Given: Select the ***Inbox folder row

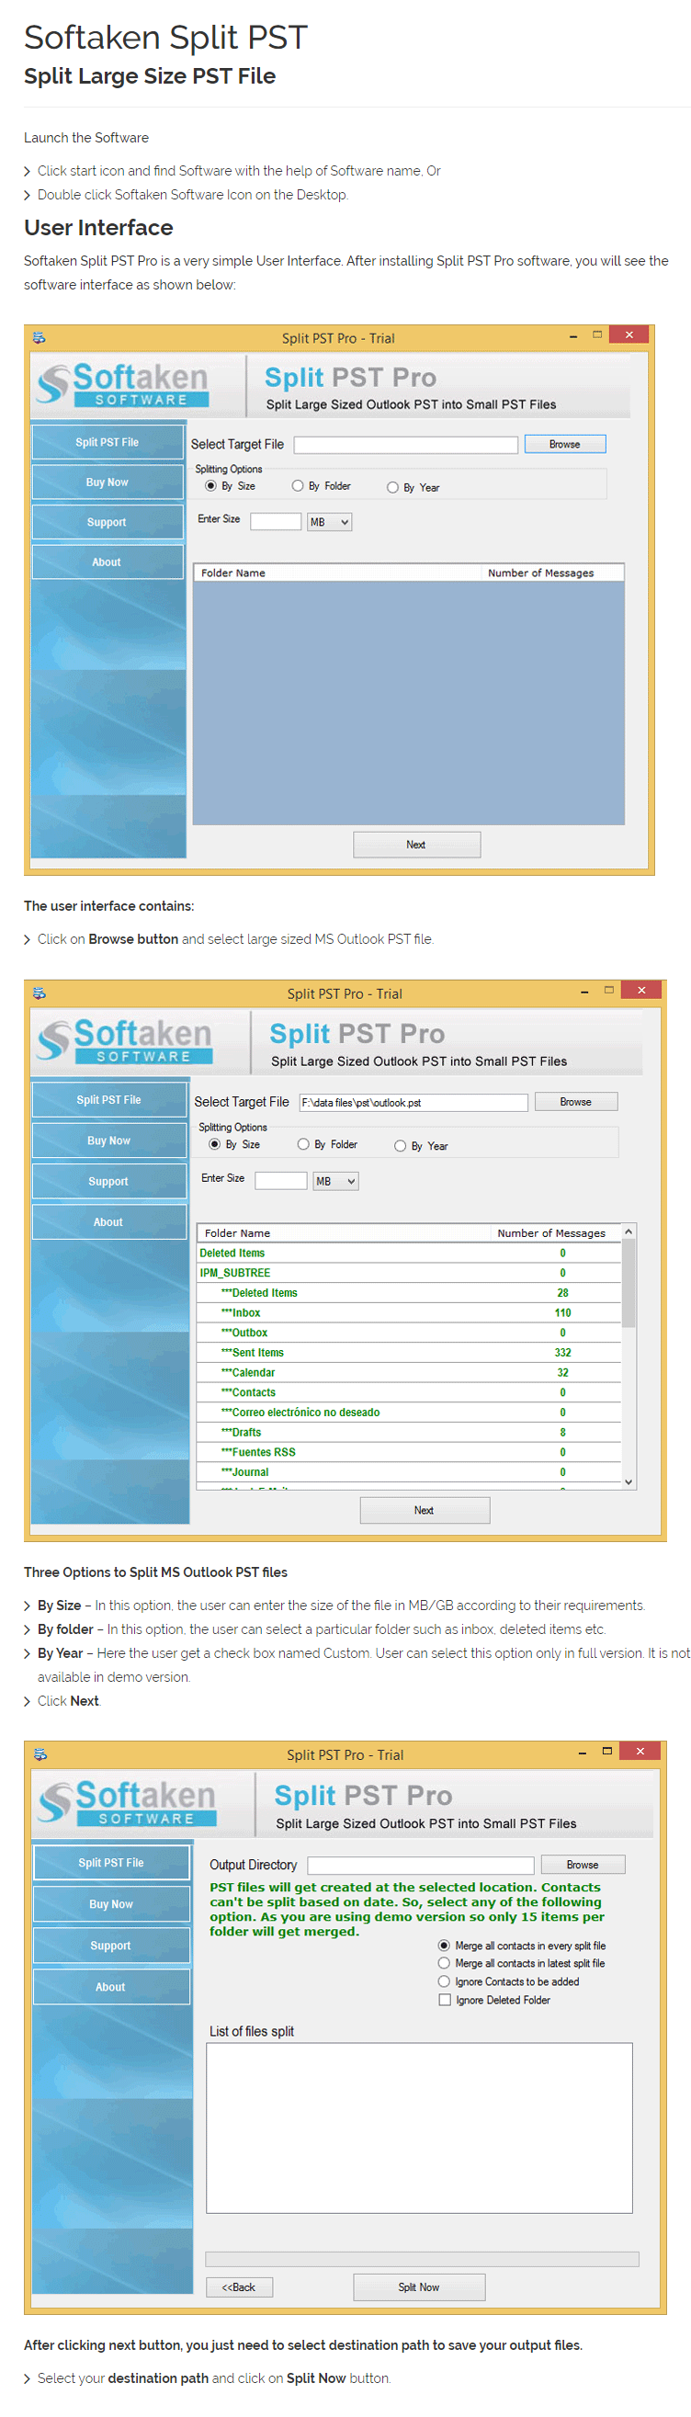Looking at the screenshot, I should click(409, 1313).
